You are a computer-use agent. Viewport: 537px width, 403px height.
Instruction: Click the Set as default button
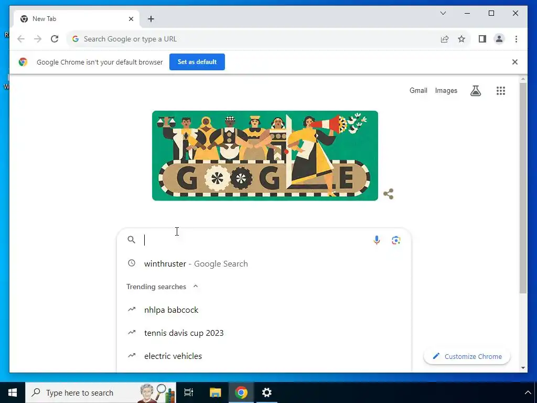click(197, 62)
